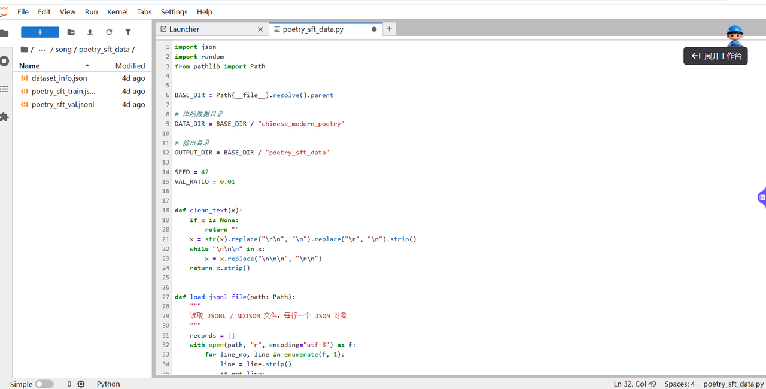766x389 pixels.
Task: Open table of contents sidebar icon
Action: coord(4,89)
